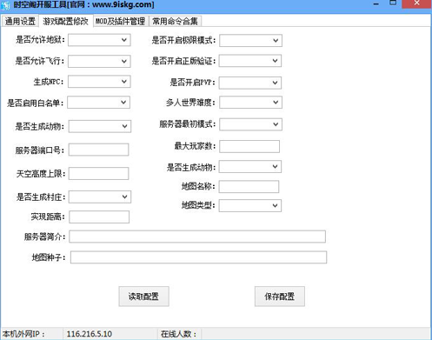
Task: Click the 天空高度上限 text box
Action: point(99,174)
